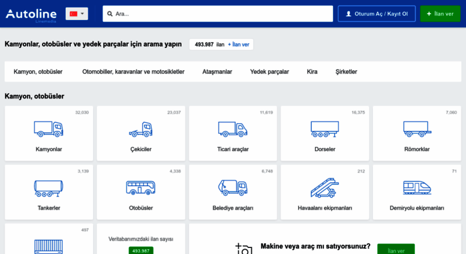This screenshot has width=466, height=254.
Task: Click the Ticari araçlar van icon
Action: point(233,129)
